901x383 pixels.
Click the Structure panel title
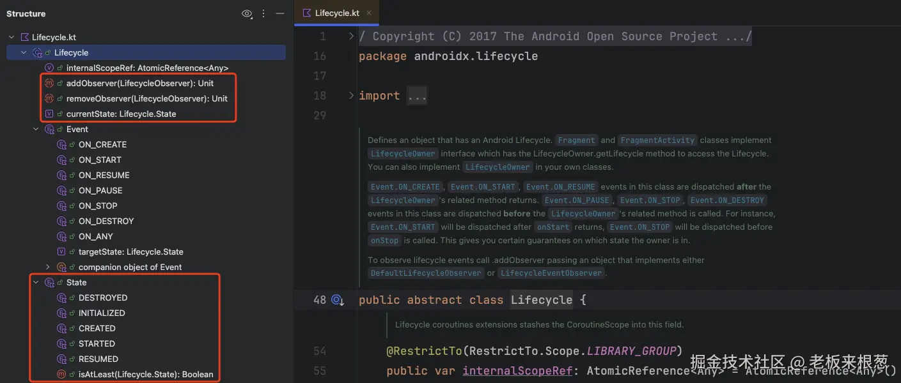(26, 13)
